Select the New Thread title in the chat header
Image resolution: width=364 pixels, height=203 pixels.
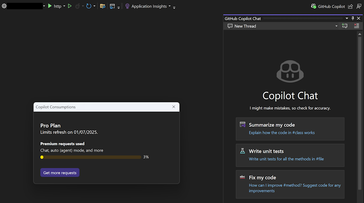click(245, 26)
